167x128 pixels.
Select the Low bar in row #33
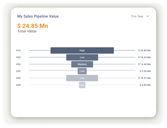(x=82, y=57)
